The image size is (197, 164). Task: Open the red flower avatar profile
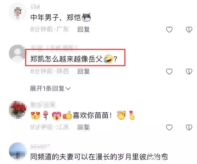[x=18, y=110]
